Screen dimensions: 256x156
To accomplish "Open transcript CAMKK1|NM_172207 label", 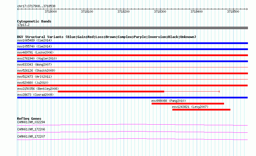I will (x=31, y=136).
